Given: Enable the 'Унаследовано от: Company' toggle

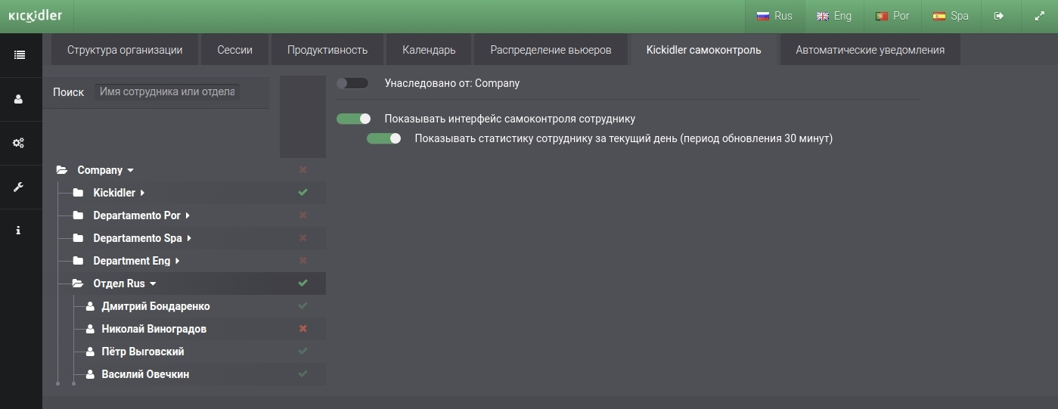Looking at the screenshot, I should (x=352, y=83).
